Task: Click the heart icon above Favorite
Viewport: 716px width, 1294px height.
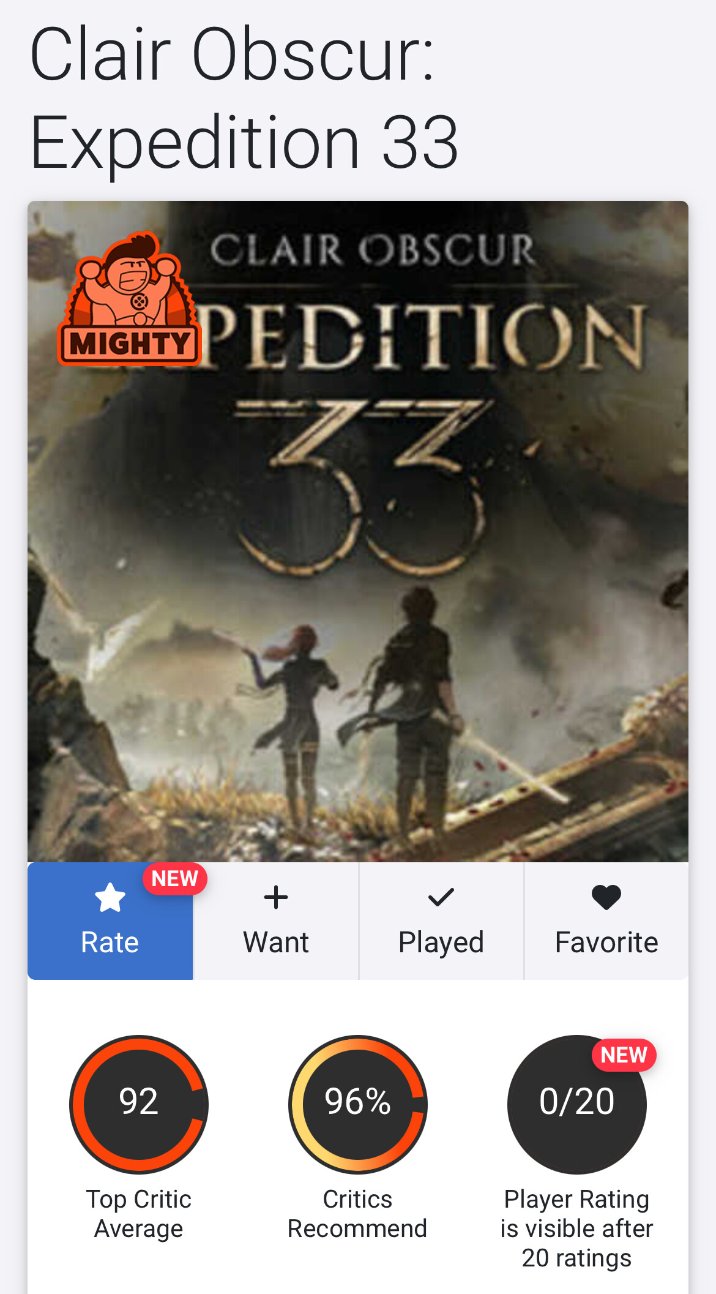Action: [x=606, y=898]
